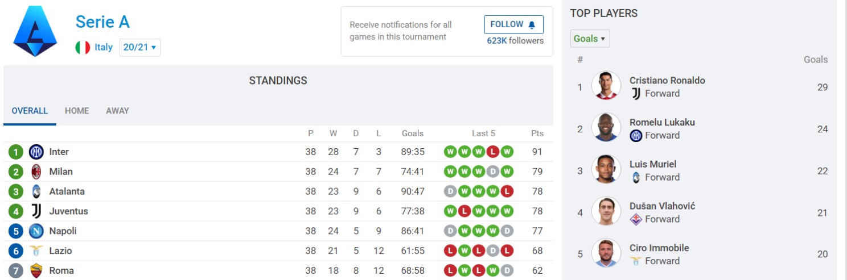Click the Italian flag icon

click(x=83, y=47)
